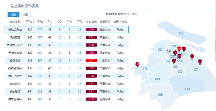The image size is (216, 111).
Task: Click the 372 map marker near 杨浦
Action: (x=184, y=49)
